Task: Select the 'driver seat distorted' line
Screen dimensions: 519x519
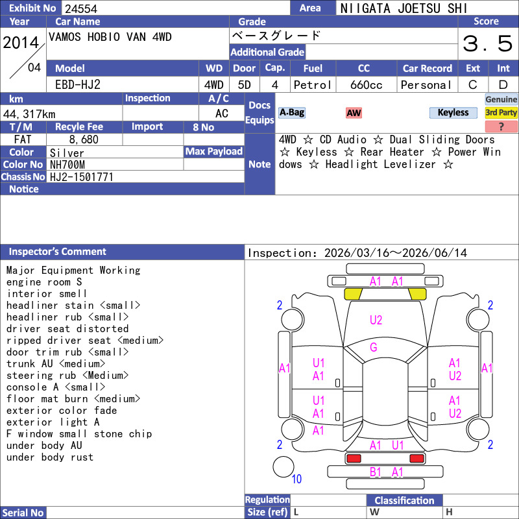Action: 67,329
